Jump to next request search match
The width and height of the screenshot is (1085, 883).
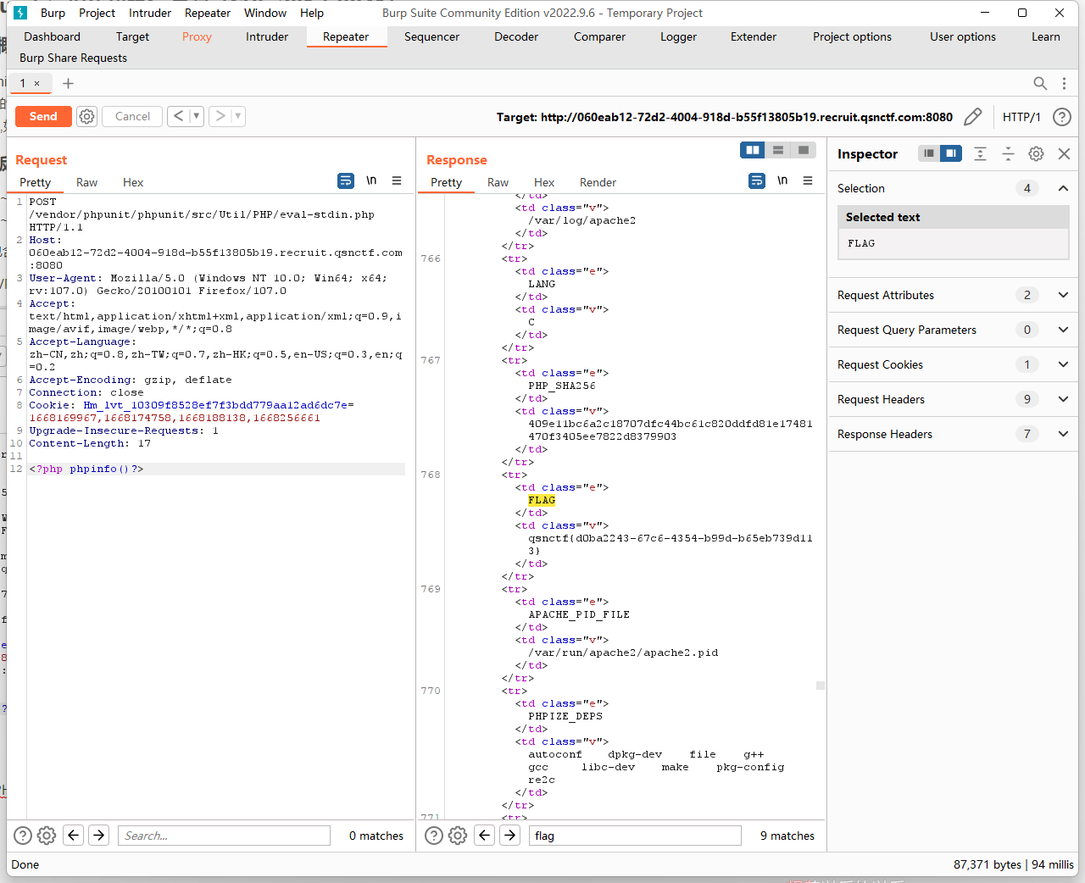[99, 836]
